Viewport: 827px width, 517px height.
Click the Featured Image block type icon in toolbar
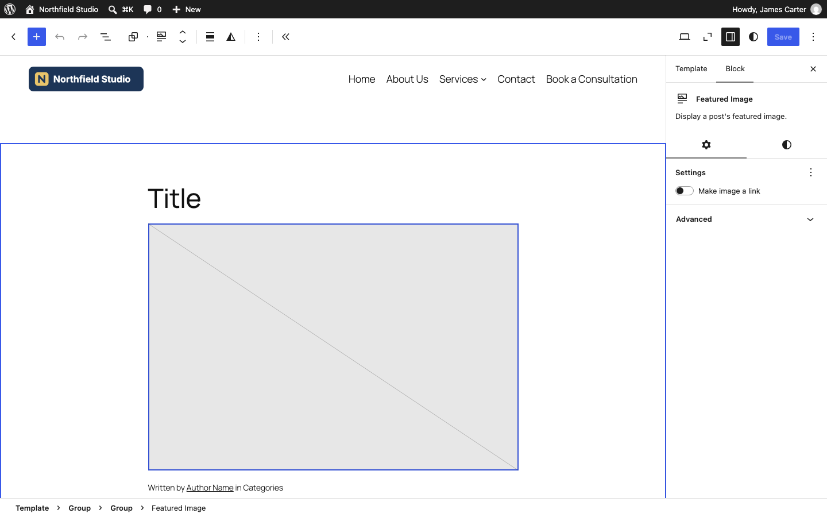point(161,37)
